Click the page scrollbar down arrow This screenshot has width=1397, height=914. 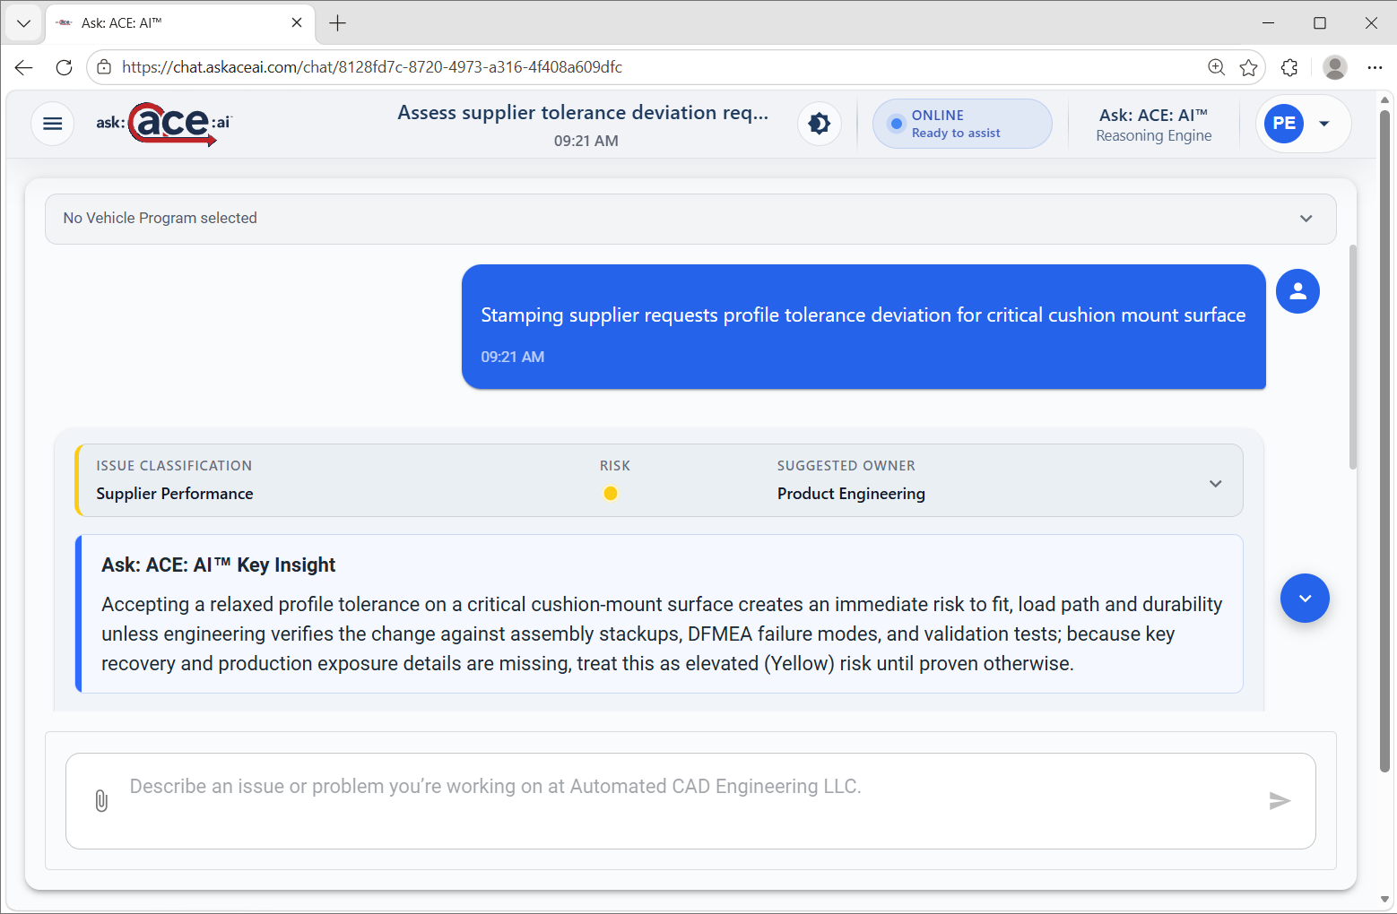pyautogui.click(x=1385, y=901)
